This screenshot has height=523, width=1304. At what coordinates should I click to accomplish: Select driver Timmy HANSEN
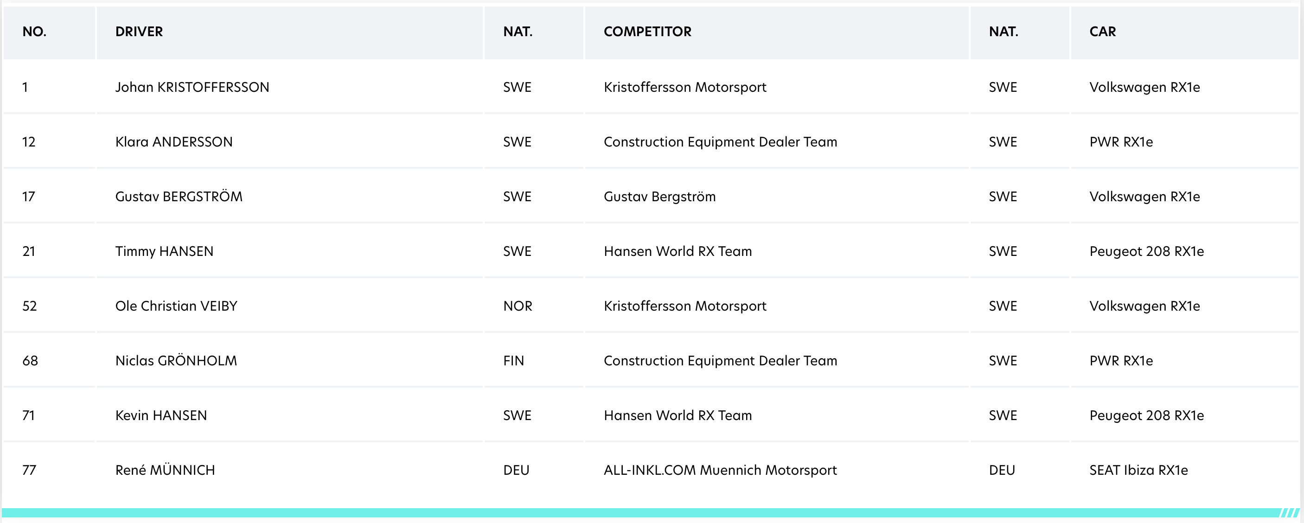coord(165,251)
